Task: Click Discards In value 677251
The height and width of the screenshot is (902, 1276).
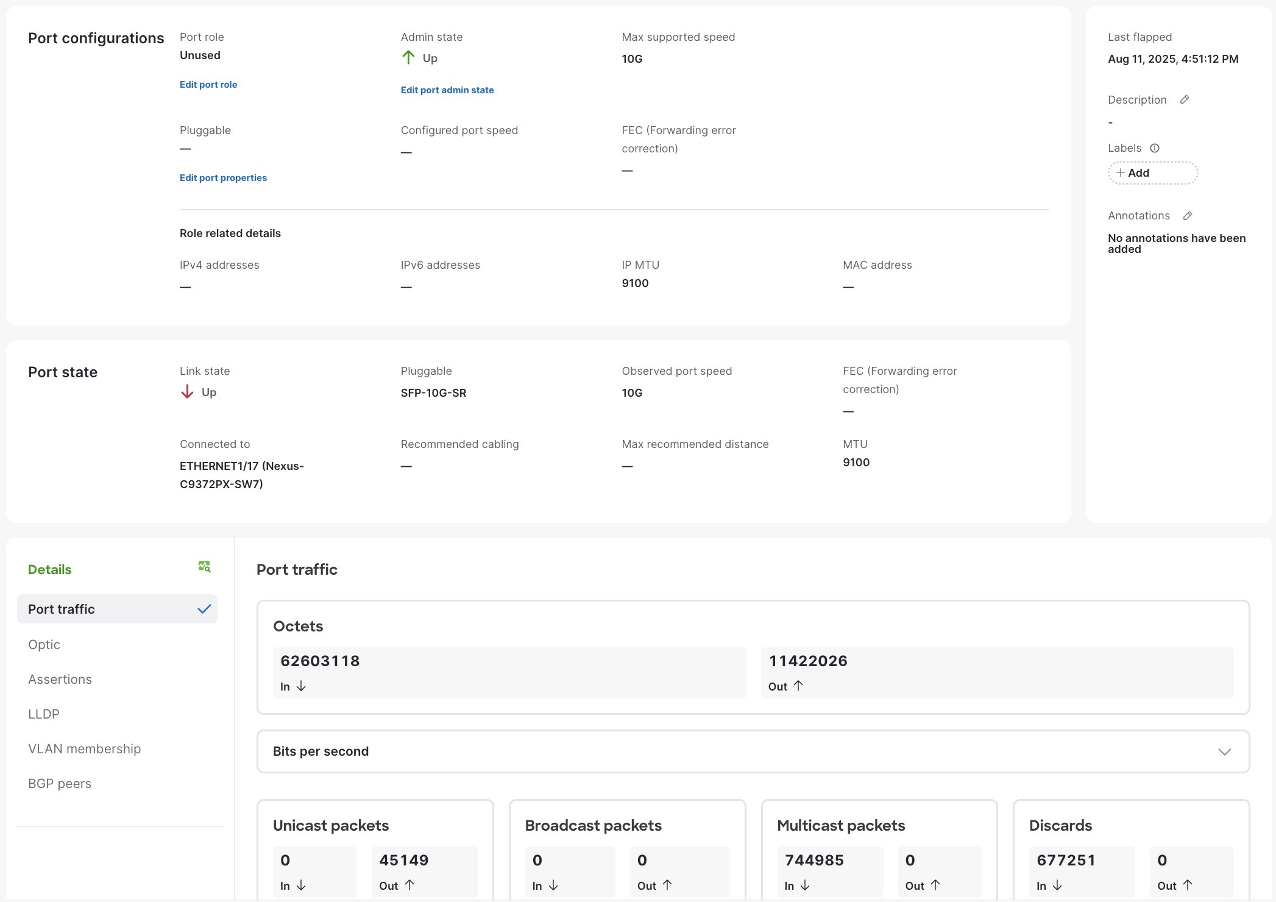Action: pyautogui.click(x=1066, y=860)
